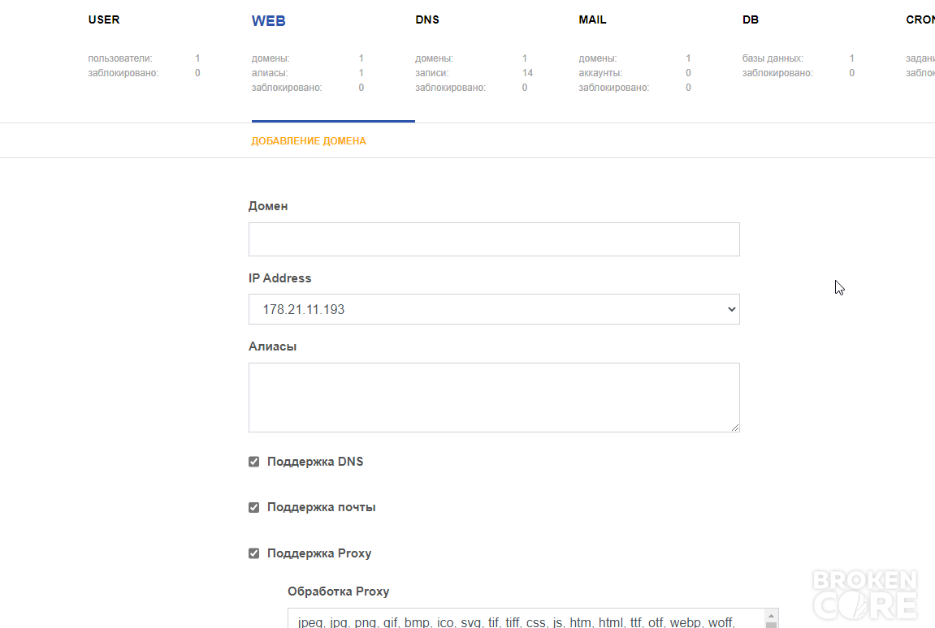
Task: Focus the Алиасы text area
Action: (494, 398)
